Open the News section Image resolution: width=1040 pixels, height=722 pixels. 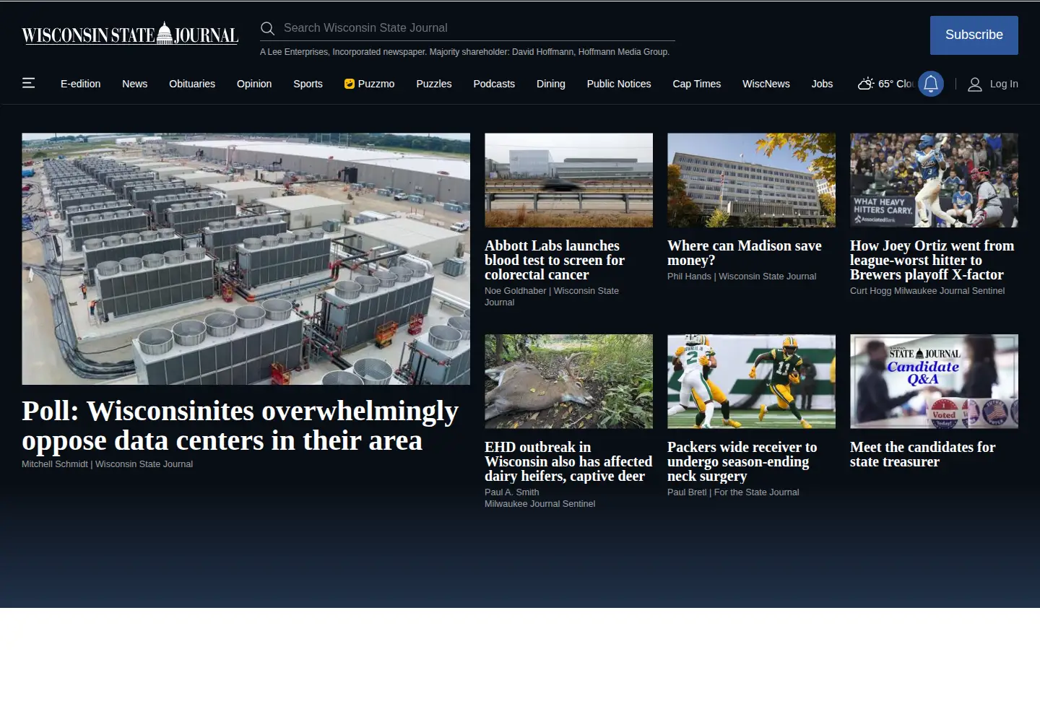[x=135, y=84]
